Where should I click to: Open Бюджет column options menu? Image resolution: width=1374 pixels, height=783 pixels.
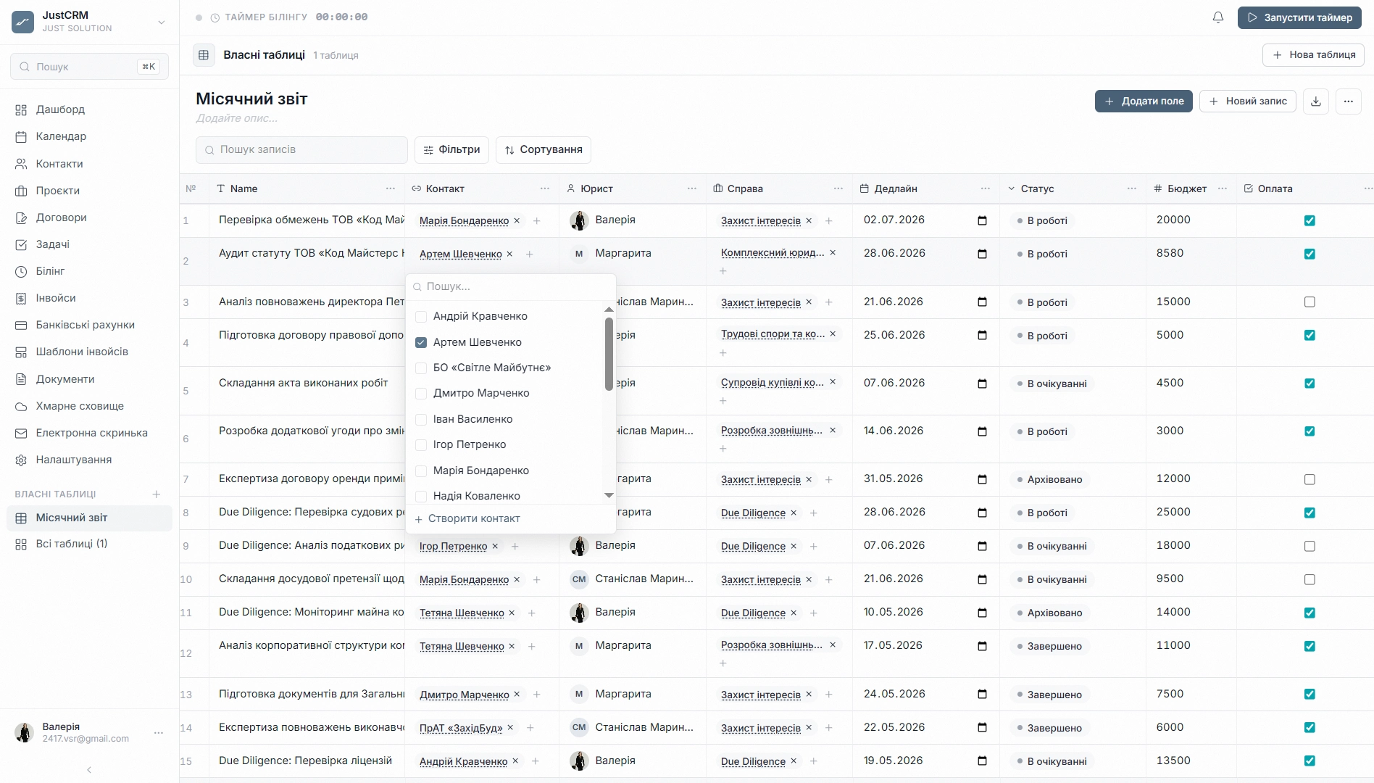(1223, 188)
